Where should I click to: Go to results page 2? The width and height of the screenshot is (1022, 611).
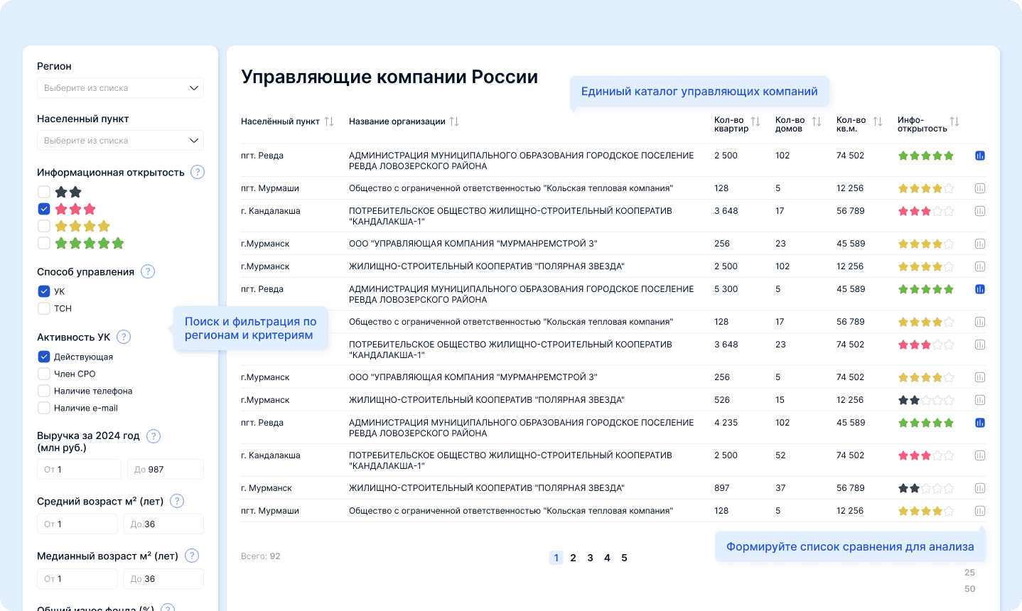573,558
